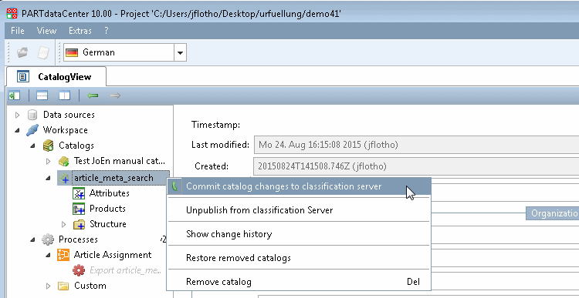Open the File menu
The image size is (579, 298).
point(17,31)
